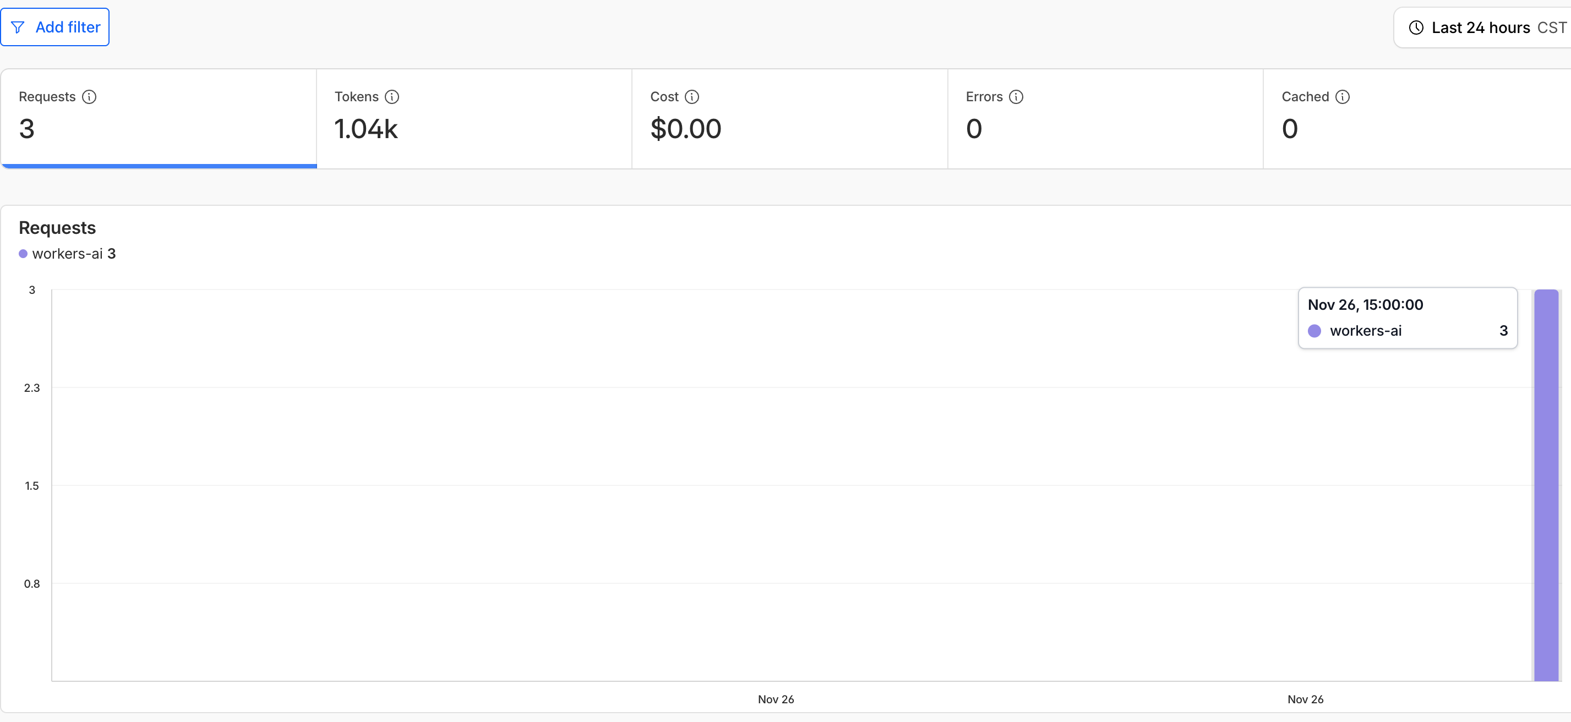Click the workers-ai legend label under Requests
Screen dimensions: 1571x722
[67, 254]
